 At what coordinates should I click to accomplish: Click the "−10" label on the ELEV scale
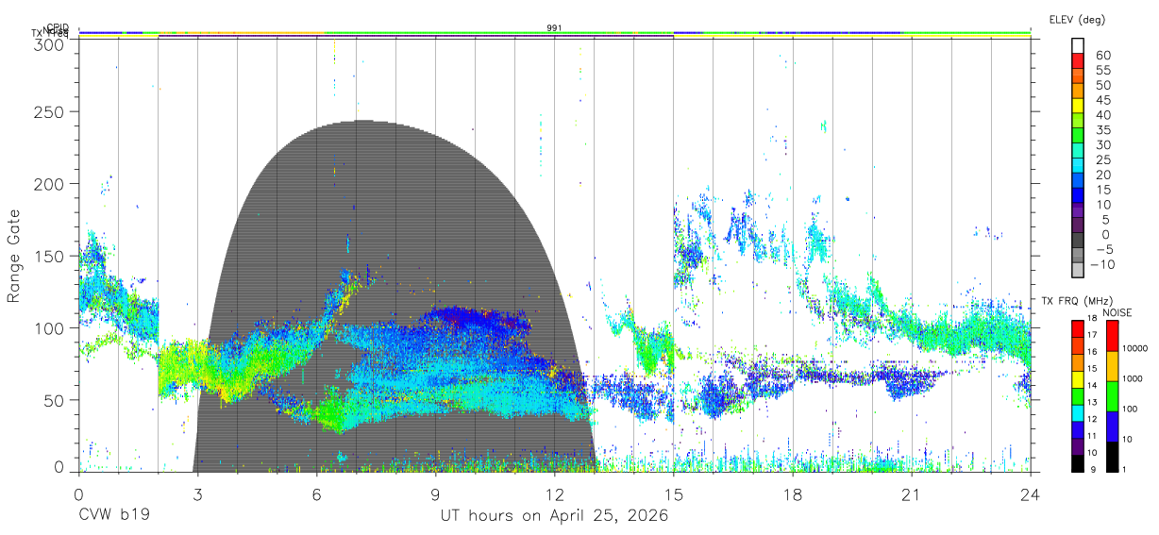pyautogui.click(x=1101, y=264)
